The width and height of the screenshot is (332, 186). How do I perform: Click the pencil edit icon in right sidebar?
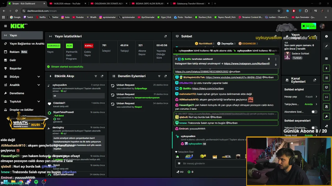(327, 46)
